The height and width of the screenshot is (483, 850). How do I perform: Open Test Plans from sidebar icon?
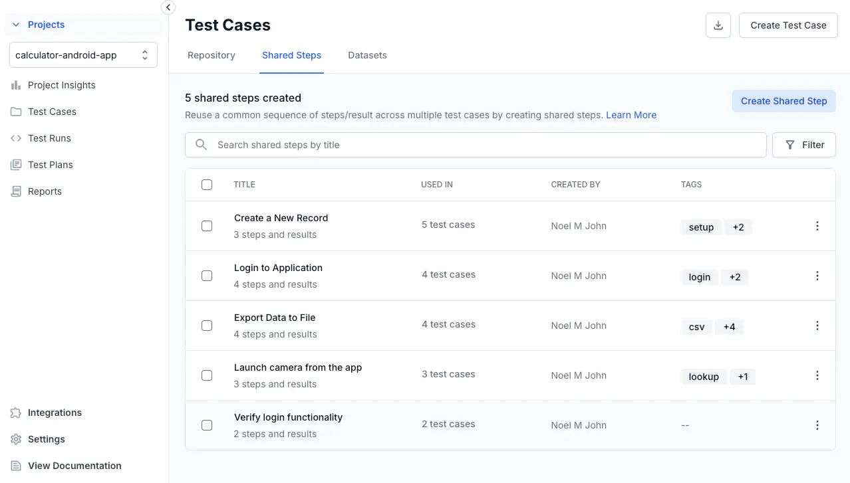pyautogui.click(x=16, y=165)
